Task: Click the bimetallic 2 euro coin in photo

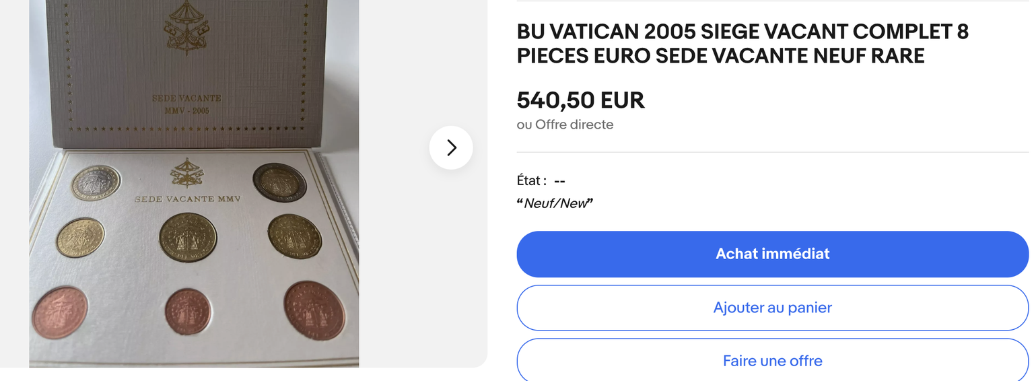Action: click(279, 182)
